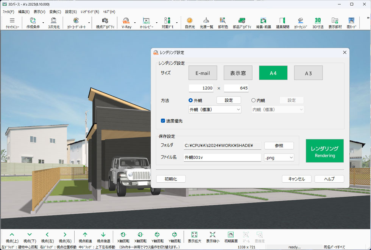Click the 表示拡大 icon
The width and height of the screenshot is (371, 250).
tap(195, 237)
